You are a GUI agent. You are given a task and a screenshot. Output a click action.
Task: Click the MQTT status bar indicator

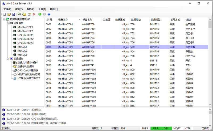click(177, 128)
